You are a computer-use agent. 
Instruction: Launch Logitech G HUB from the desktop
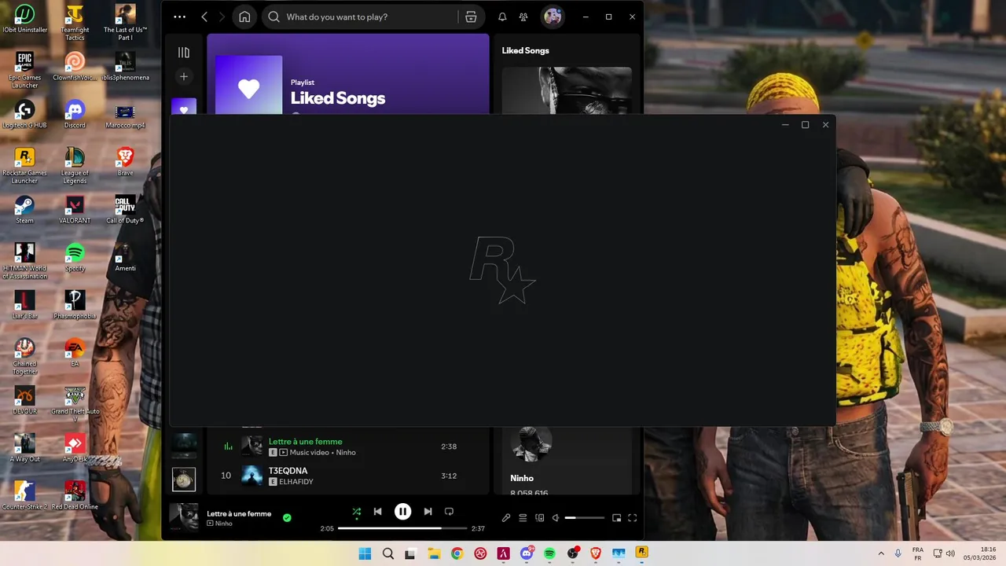24,115
